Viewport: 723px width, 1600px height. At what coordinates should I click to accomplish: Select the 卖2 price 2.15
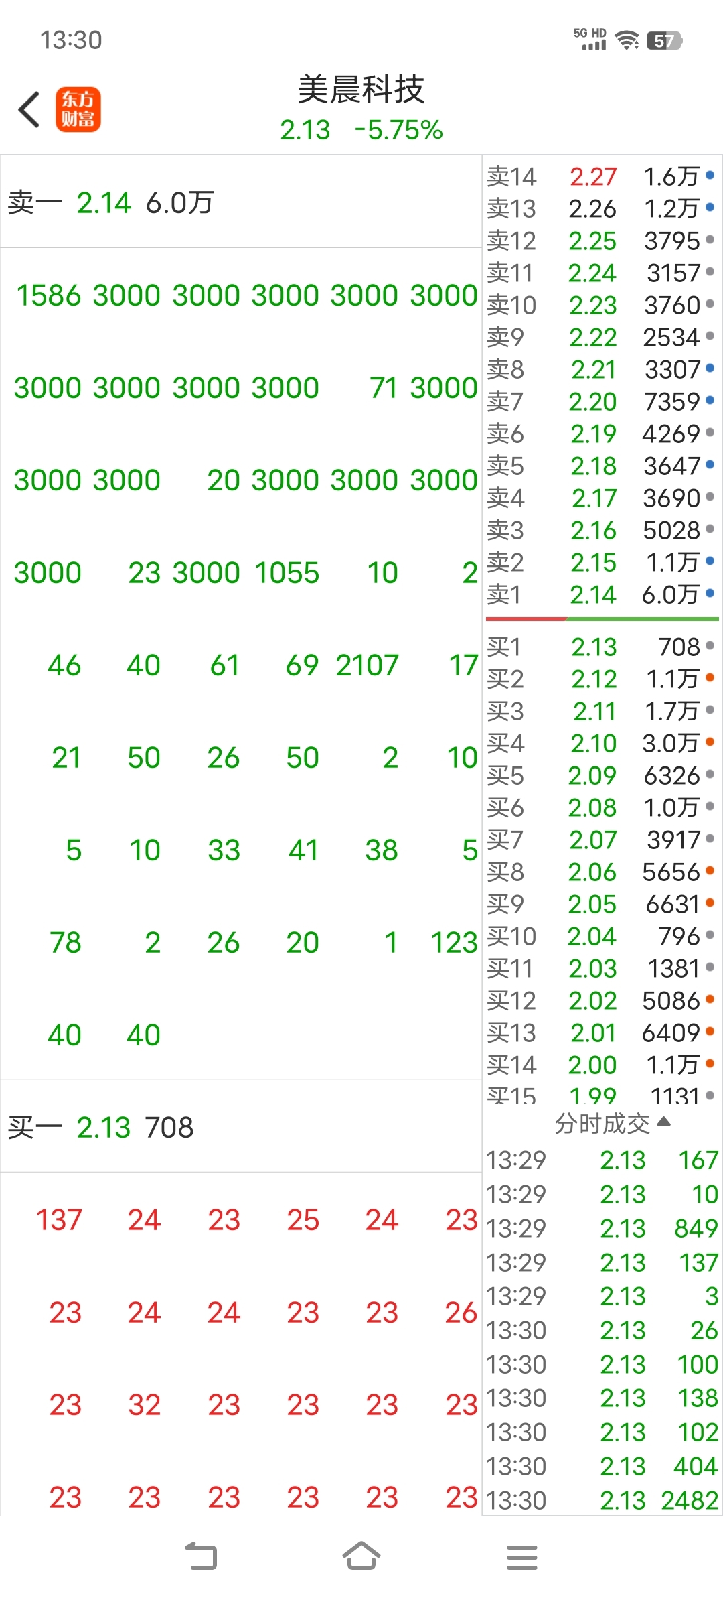(593, 563)
